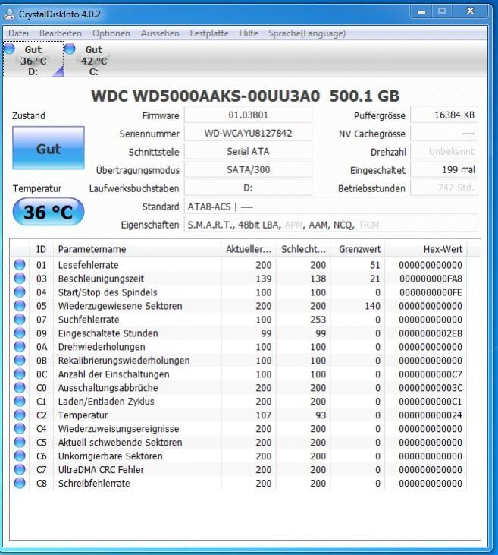Viewport: 498px width, 555px height.
Task: Select the Schreibfehlerrate parameter name
Action: (x=94, y=483)
